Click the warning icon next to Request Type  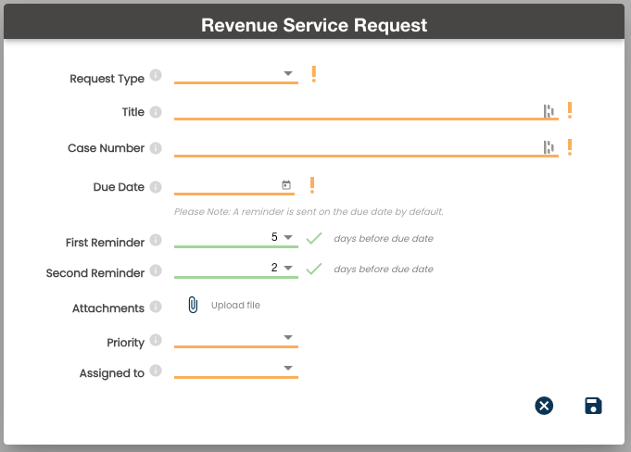tap(314, 74)
